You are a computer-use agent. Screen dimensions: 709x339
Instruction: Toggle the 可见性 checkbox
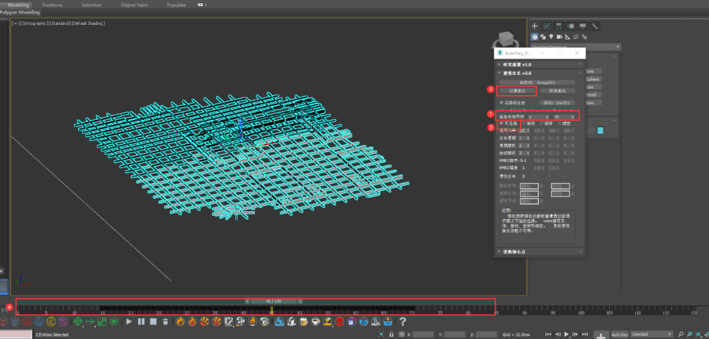point(501,123)
